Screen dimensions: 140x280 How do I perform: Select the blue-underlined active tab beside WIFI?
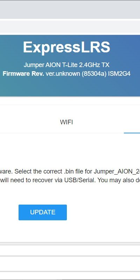click(x=132, y=122)
